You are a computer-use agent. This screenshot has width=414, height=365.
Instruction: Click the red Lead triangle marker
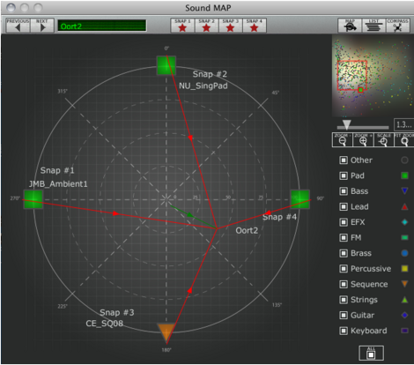coord(404,206)
